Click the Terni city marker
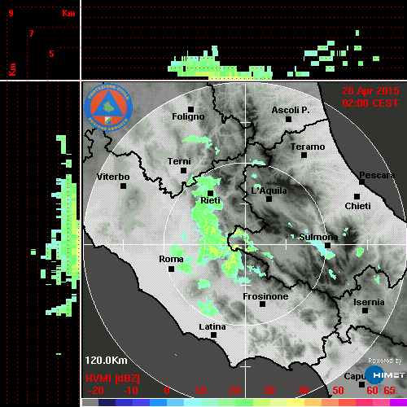 click(184, 171)
